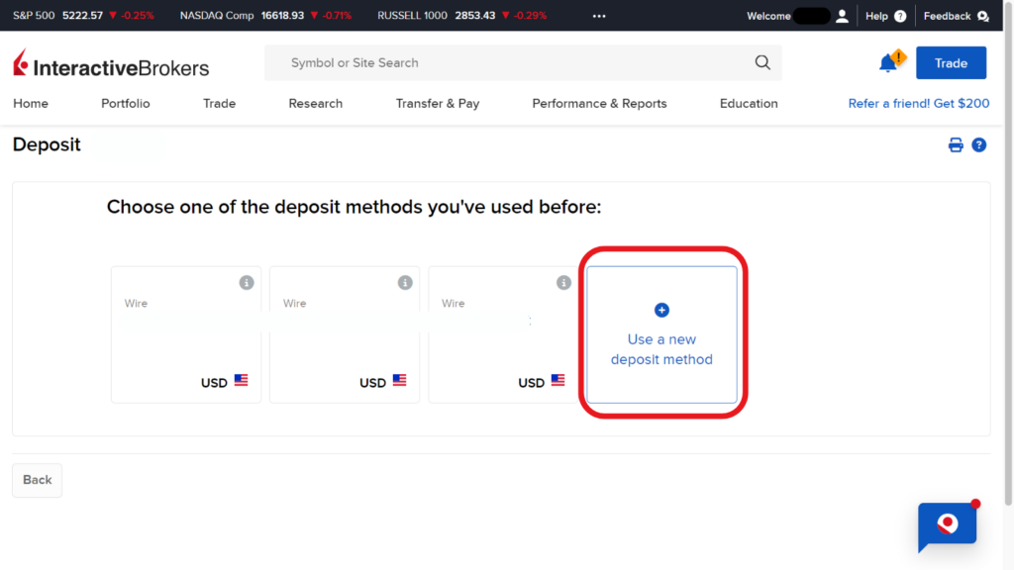This screenshot has width=1014, height=570.
Task: Click the Back button
Action: click(37, 480)
